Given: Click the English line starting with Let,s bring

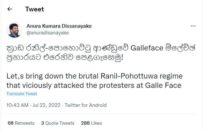Looking at the screenshot, I should click(x=95, y=76).
